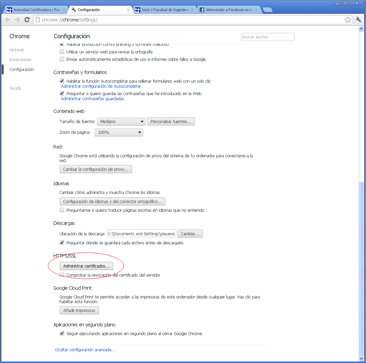Open the Chrome wrench menu
366x363 pixels.
pos(358,20)
